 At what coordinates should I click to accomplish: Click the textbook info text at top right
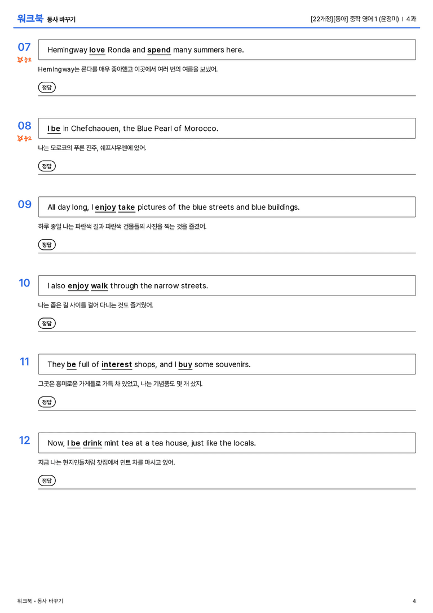(x=363, y=19)
